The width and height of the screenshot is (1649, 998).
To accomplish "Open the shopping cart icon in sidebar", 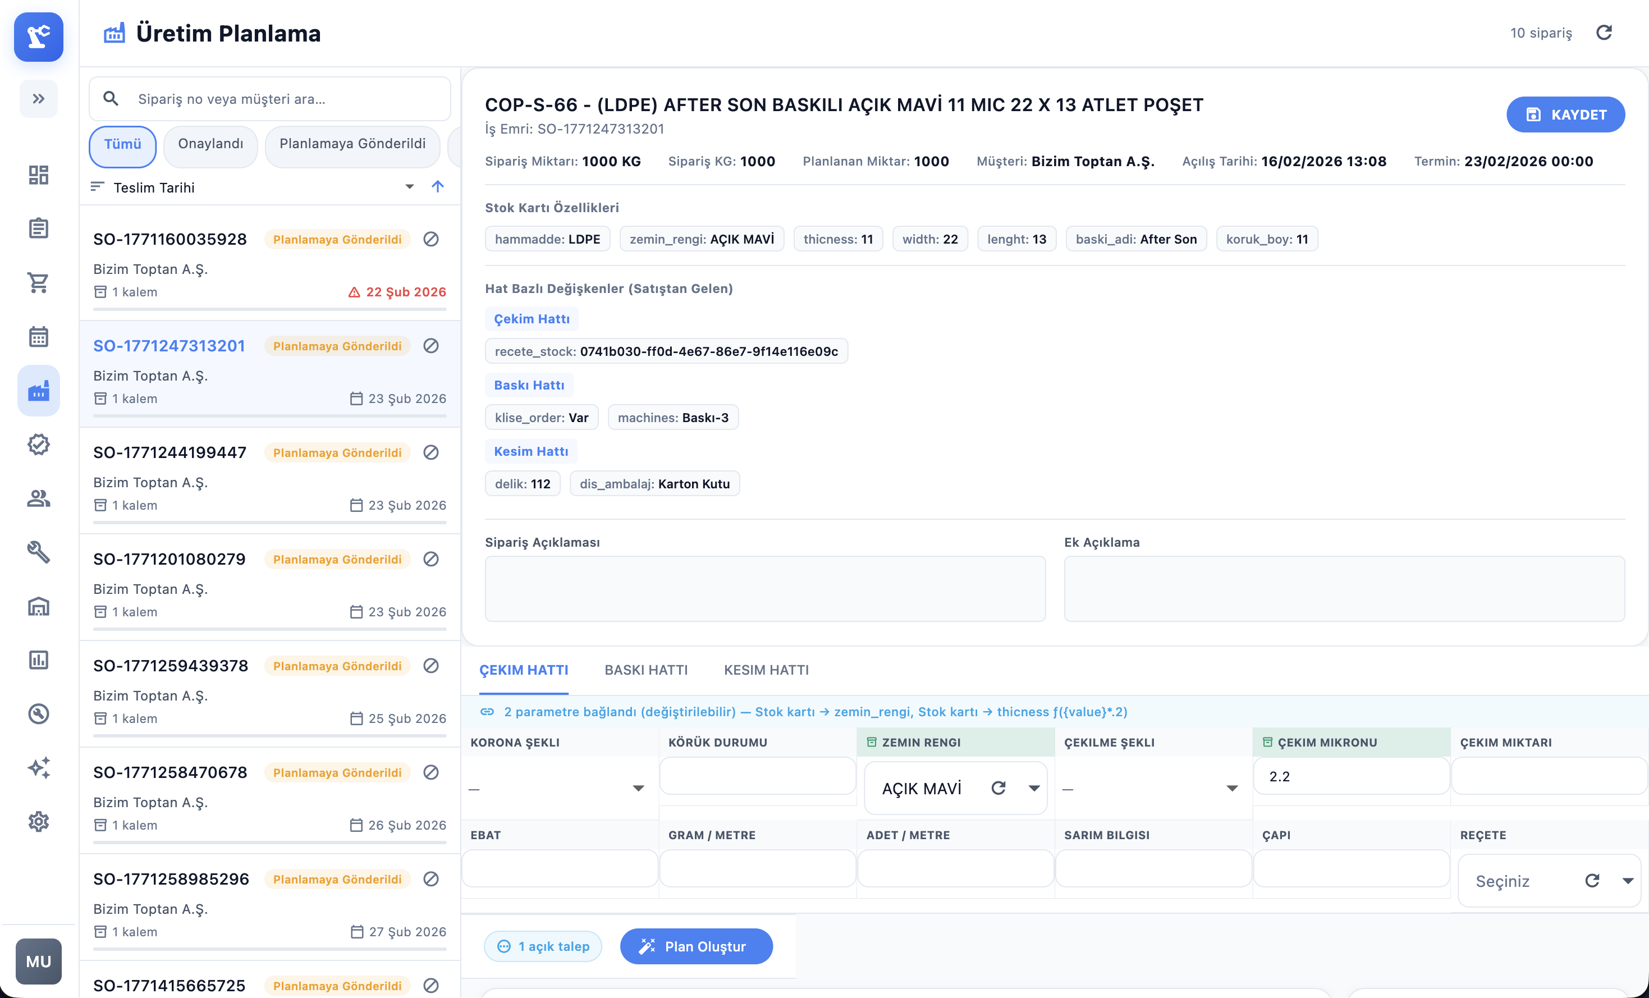I will click(38, 282).
